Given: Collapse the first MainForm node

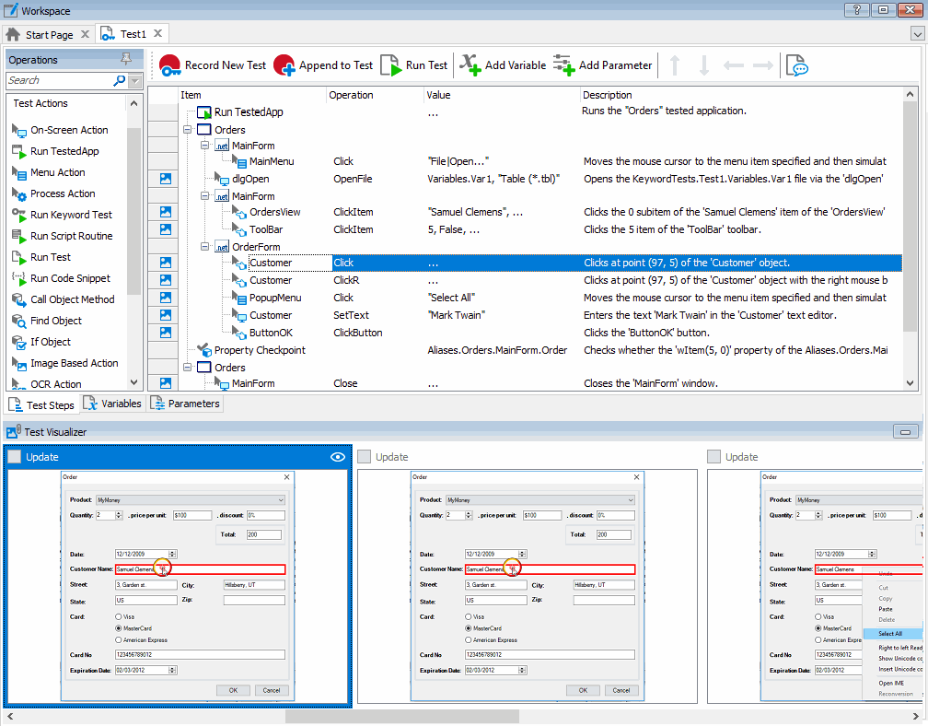Looking at the screenshot, I should tap(204, 145).
